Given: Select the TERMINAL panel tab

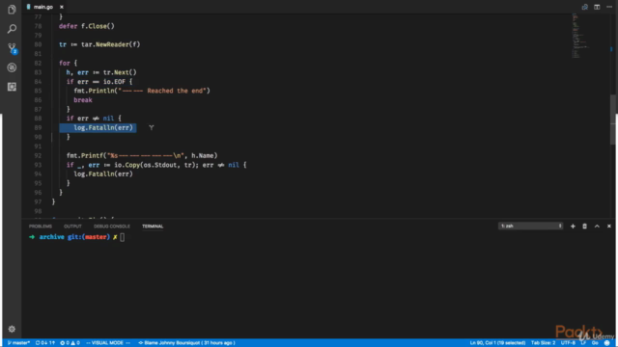Looking at the screenshot, I should point(153,227).
